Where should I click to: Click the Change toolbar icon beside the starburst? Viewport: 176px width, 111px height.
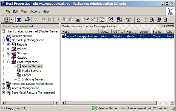43,20
